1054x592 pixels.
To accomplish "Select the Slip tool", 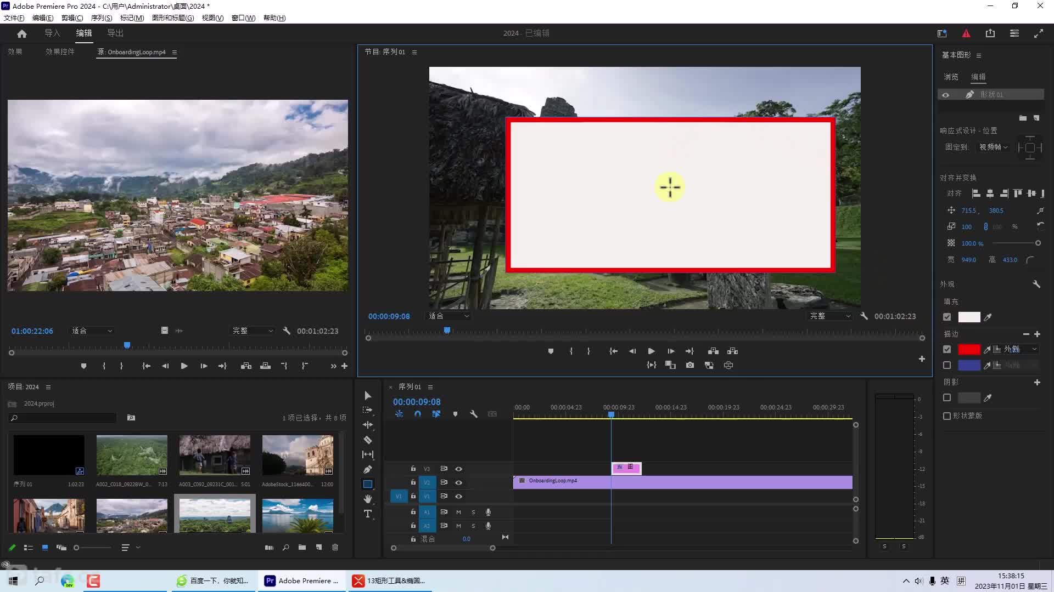I will [368, 454].
